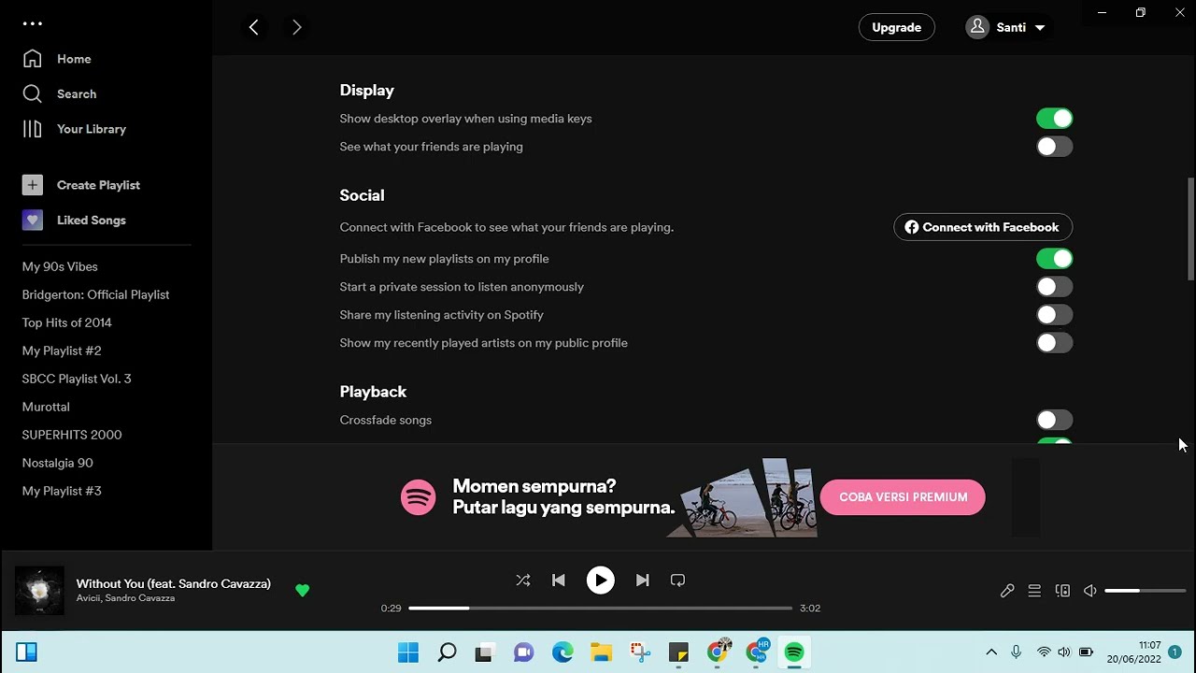This screenshot has height=673, width=1196.
Task: Toggle desktop overlay for media keys
Action: [1054, 119]
